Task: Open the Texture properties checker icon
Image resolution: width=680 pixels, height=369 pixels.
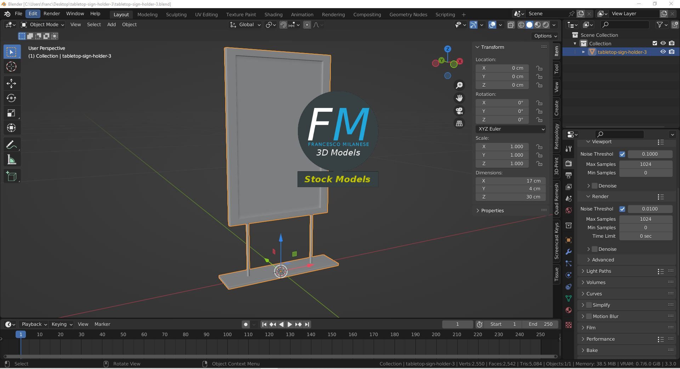Action: tap(569, 325)
